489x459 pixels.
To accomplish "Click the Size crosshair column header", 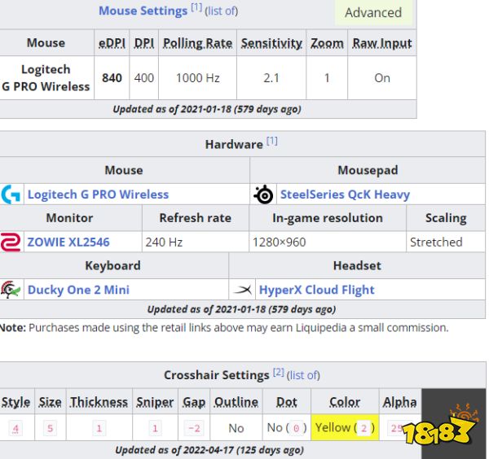I will (51, 402).
